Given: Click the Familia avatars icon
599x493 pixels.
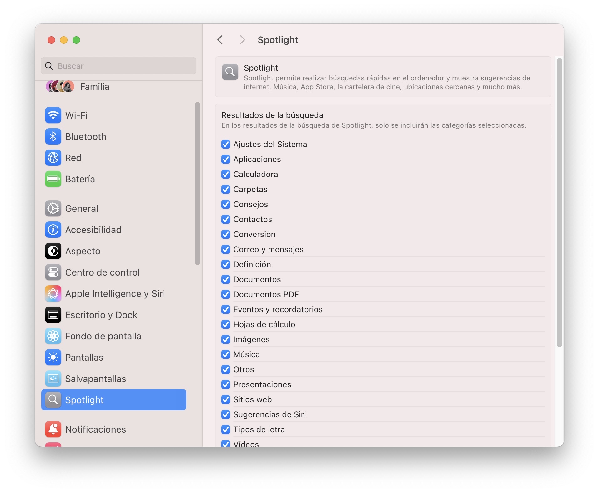Looking at the screenshot, I should click(60, 86).
